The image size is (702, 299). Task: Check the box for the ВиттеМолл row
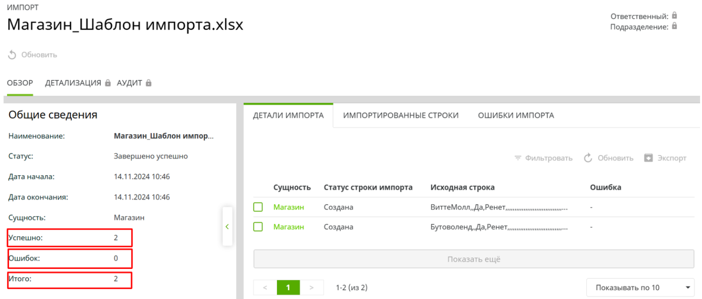click(258, 207)
